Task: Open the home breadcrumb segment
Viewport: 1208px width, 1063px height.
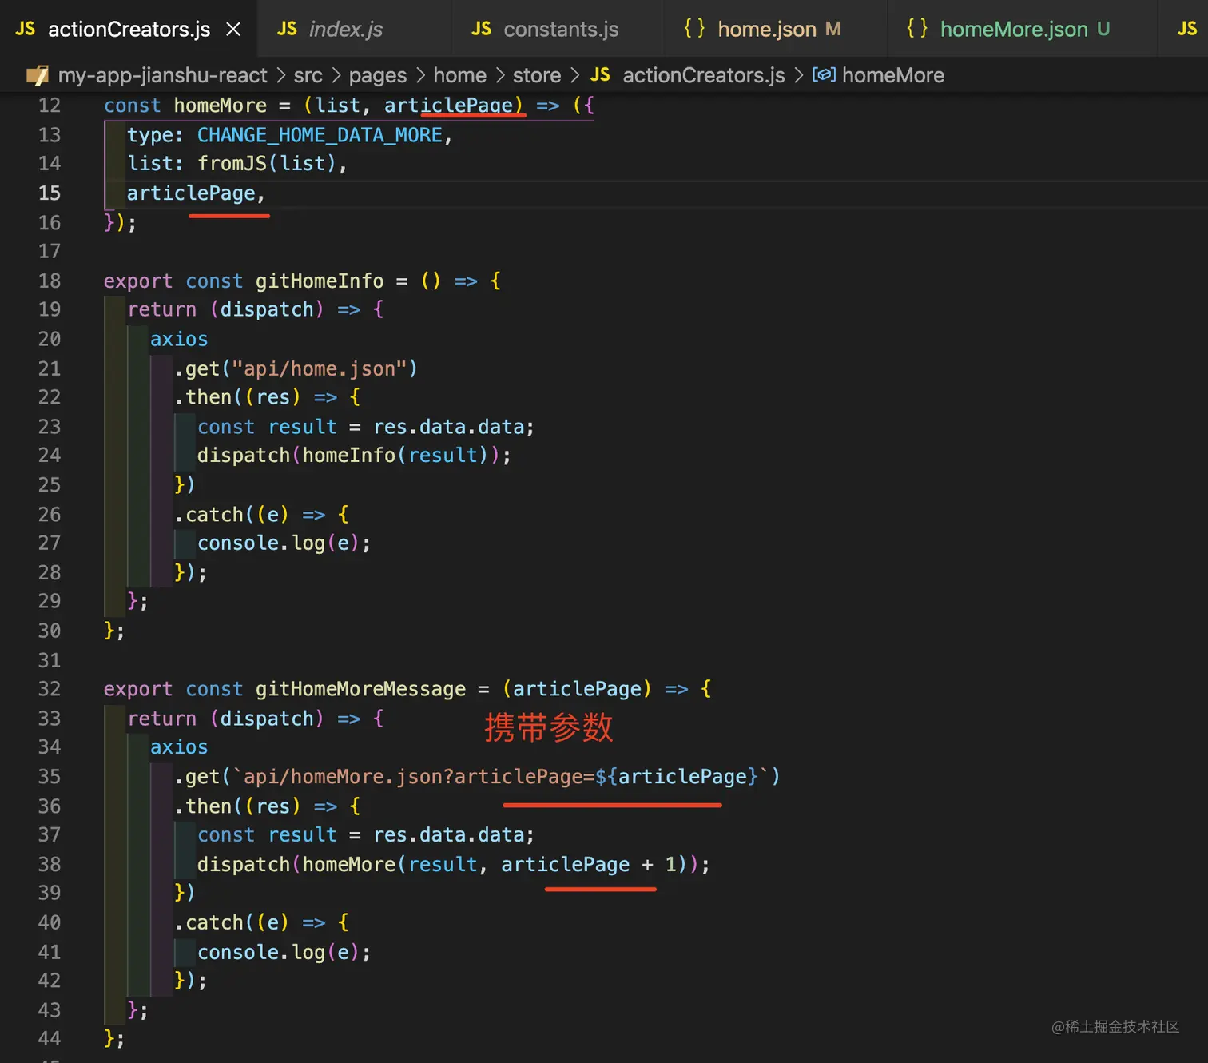Action: pos(459,75)
